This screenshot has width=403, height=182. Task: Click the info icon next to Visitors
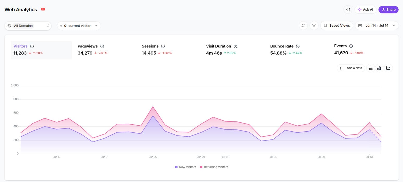coord(32,46)
